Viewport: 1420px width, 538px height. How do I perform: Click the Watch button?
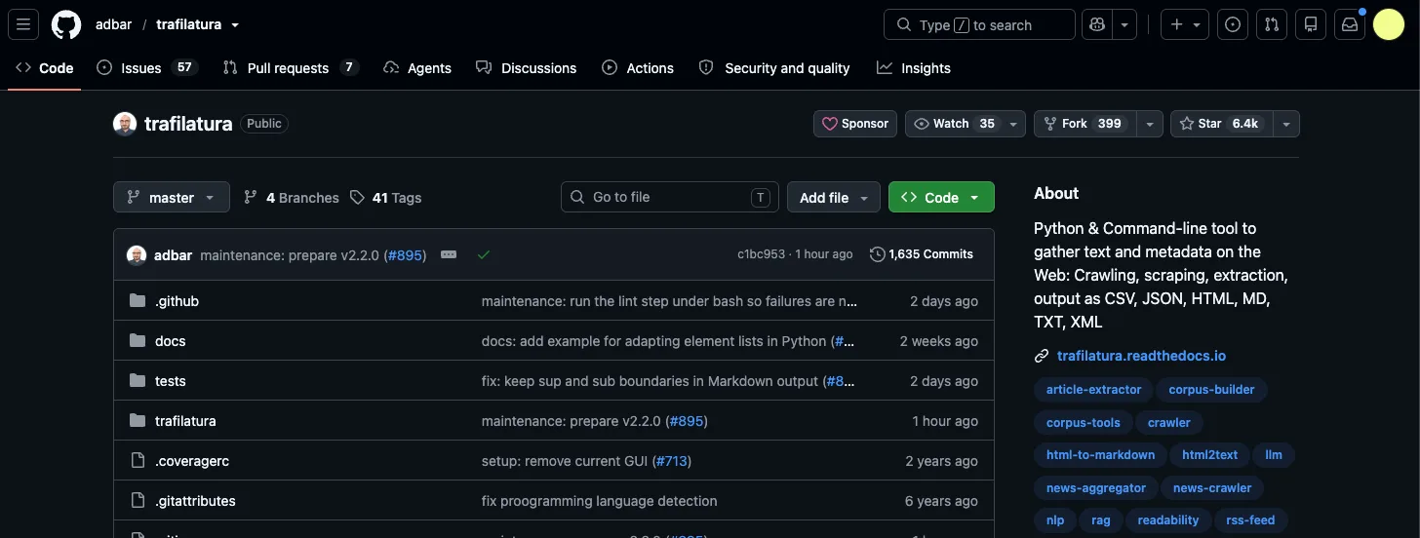955,124
